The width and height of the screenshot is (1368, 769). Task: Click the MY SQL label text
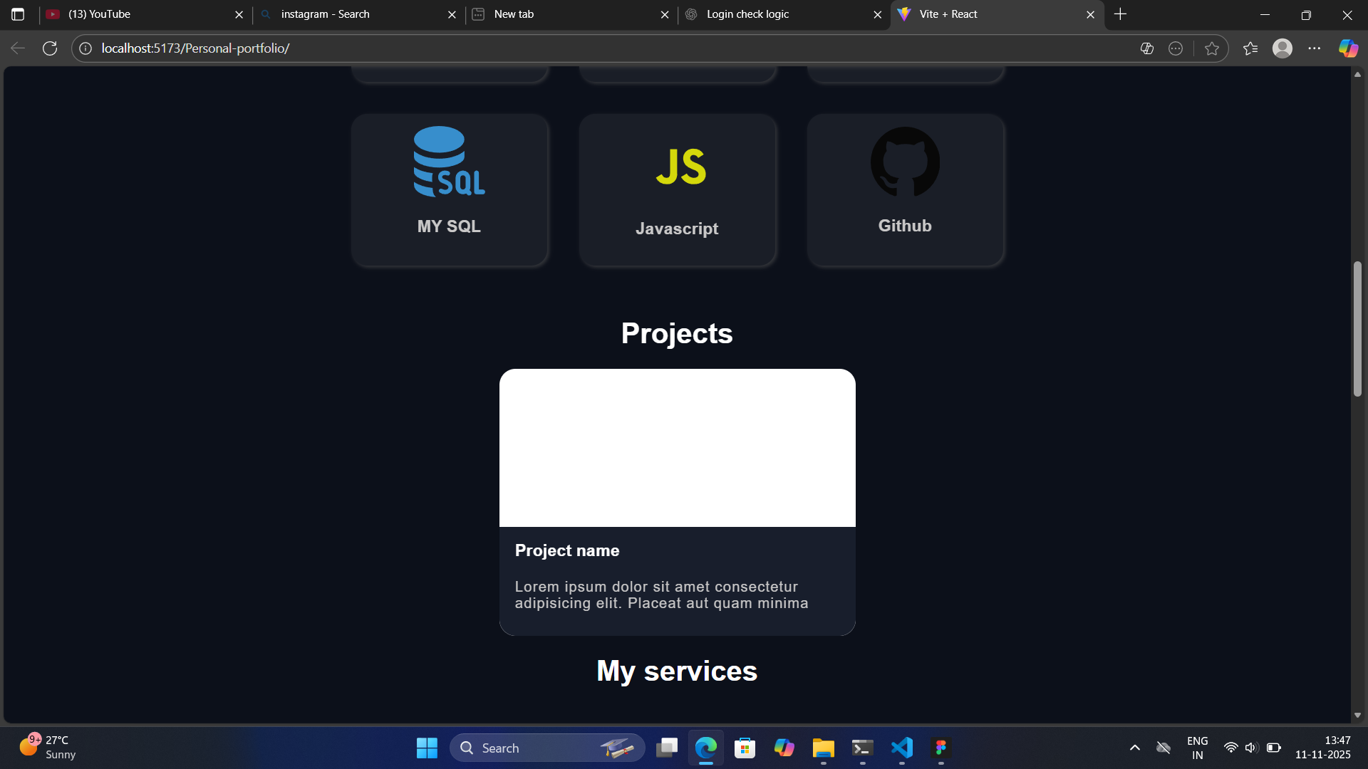[449, 226]
